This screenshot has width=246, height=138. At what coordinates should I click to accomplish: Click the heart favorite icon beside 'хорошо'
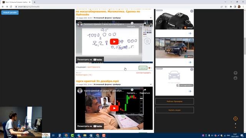tap(150, 68)
